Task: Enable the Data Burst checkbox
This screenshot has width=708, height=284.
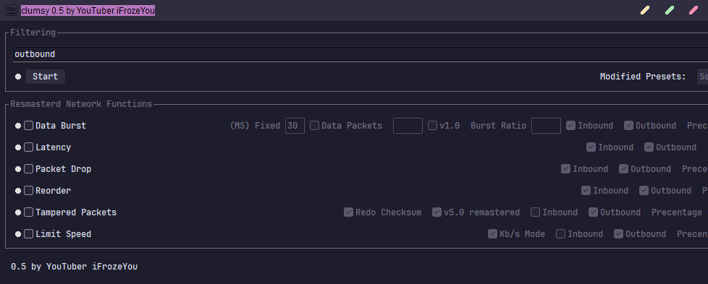Action: pos(28,126)
